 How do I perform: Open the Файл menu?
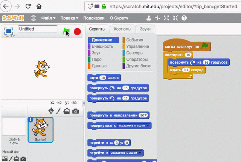(x=48, y=18)
